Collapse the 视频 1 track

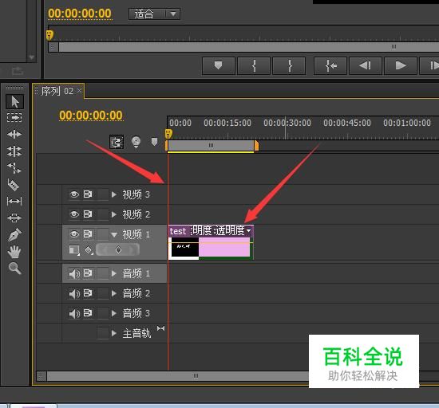click(114, 235)
